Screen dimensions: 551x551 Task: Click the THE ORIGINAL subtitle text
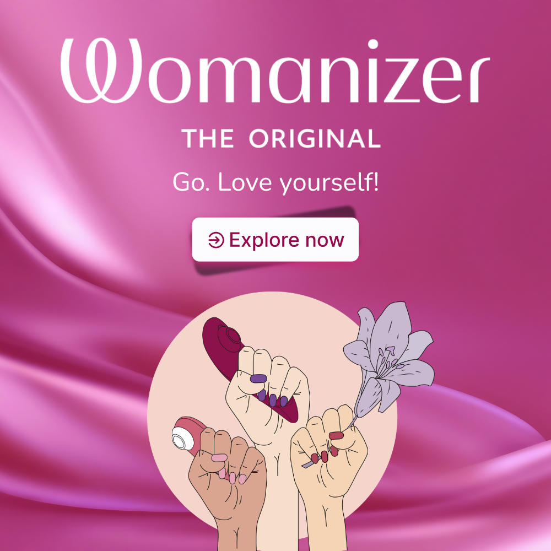click(x=281, y=138)
